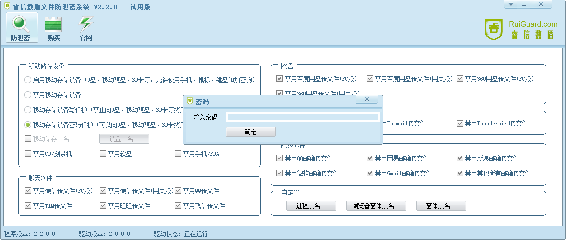Select 移动存储设备写保护 radio option
The width and height of the screenshot is (566, 240).
pyautogui.click(x=28, y=110)
